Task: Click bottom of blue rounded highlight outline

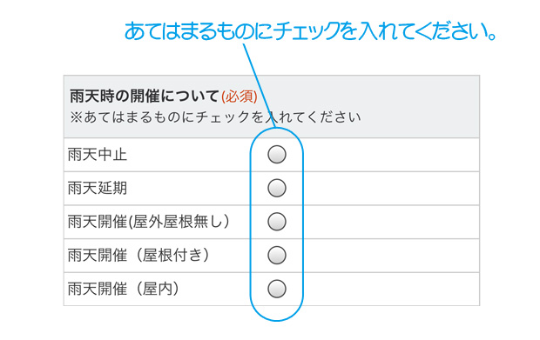Action: tap(277, 319)
